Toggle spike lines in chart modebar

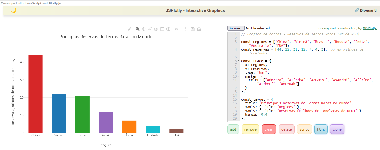pos(184,29)
